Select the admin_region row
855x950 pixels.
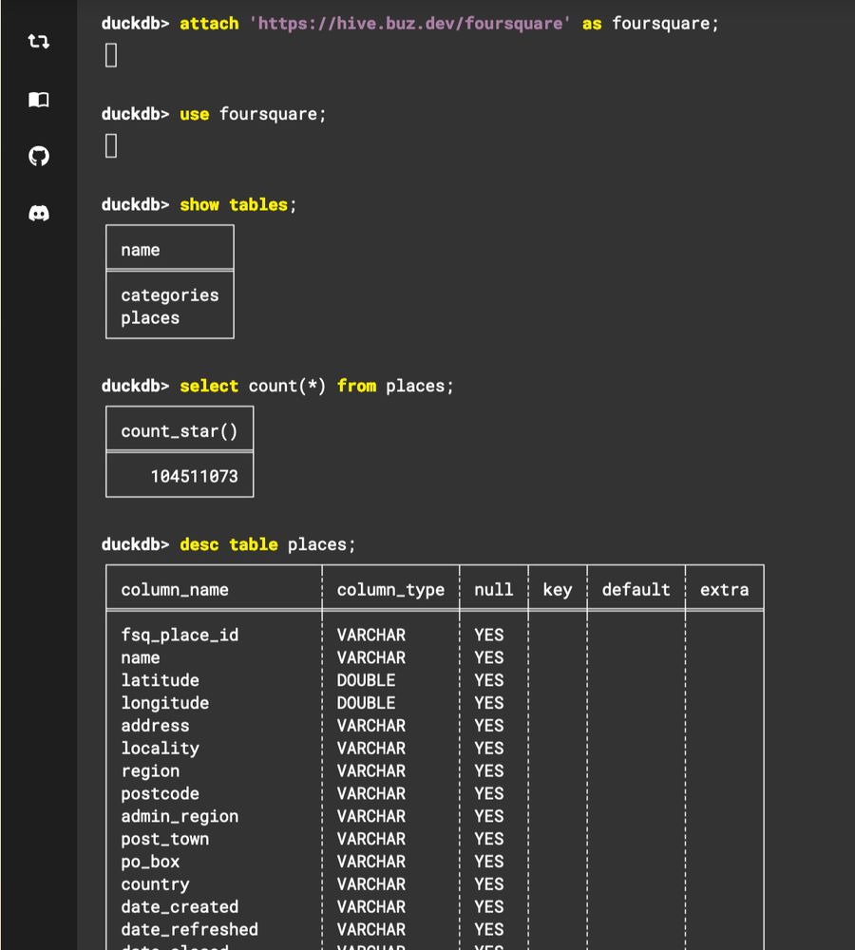click(x=434, y=816)
